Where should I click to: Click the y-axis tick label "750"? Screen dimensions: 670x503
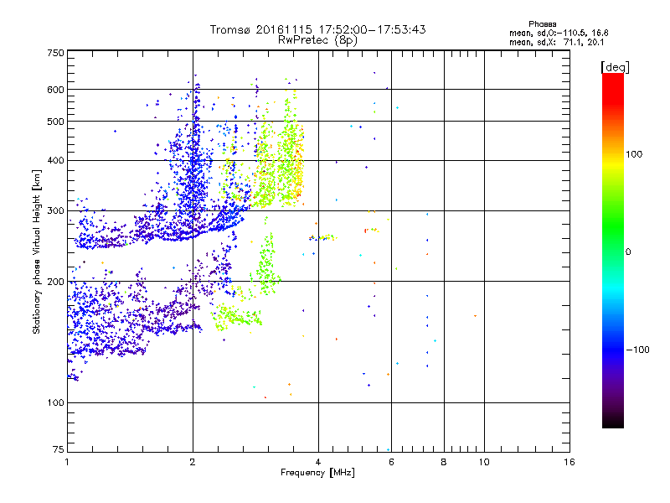point(55,53)
